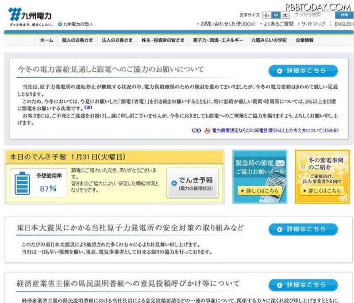Click the サイト内検索 search input field
The image size is (354, 303).
click(x=313, y=15)
